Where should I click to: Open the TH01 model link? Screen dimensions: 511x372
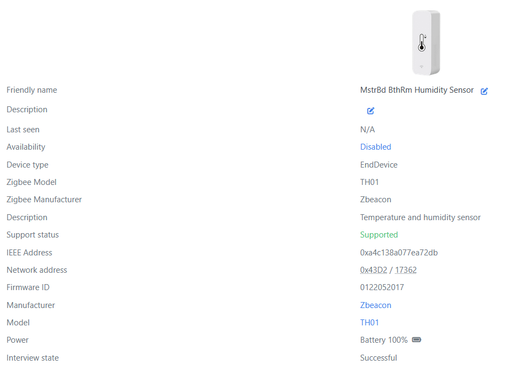pos(369,323)
